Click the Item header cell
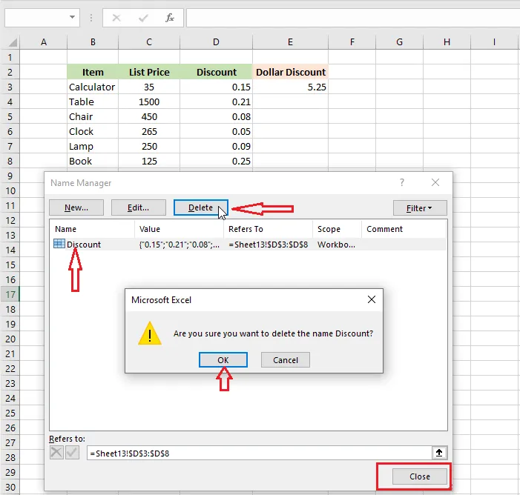 (x=93, y=72)
